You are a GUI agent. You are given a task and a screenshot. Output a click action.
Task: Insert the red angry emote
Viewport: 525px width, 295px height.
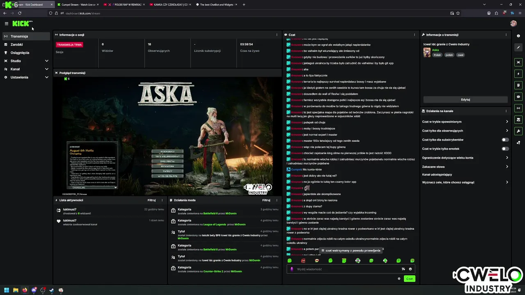pos(303,261)
